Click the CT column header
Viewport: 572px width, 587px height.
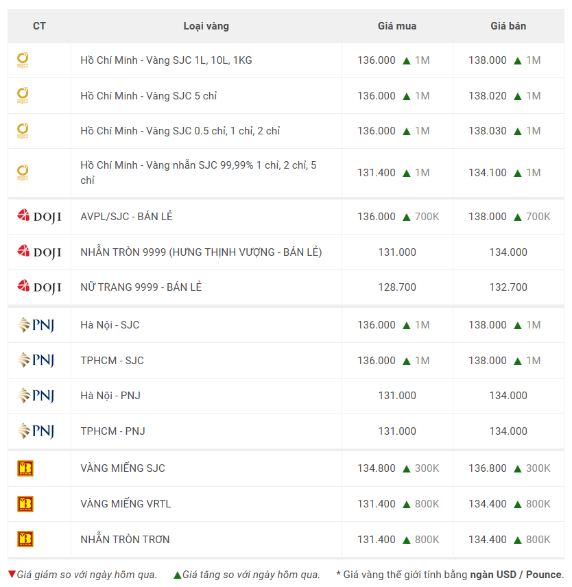coord(39,26)
